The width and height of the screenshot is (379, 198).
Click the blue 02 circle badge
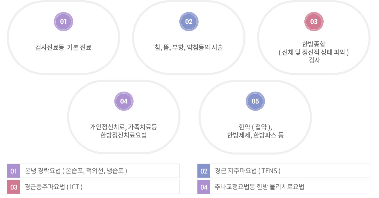coord(189,22)
